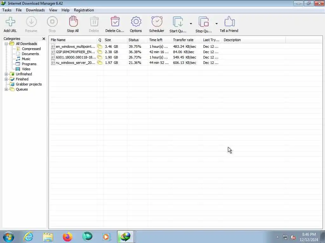
Task: Select the Programs category
Action: [29, 64]
